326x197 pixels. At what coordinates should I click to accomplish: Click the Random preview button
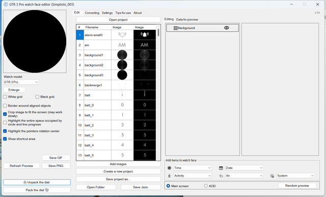tap(297, 186)
